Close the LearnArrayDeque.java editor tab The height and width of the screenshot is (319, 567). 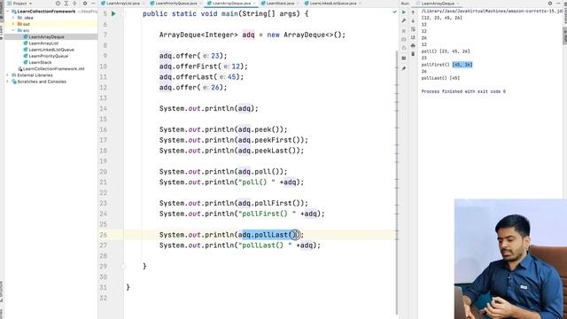(x=254, y=4)
